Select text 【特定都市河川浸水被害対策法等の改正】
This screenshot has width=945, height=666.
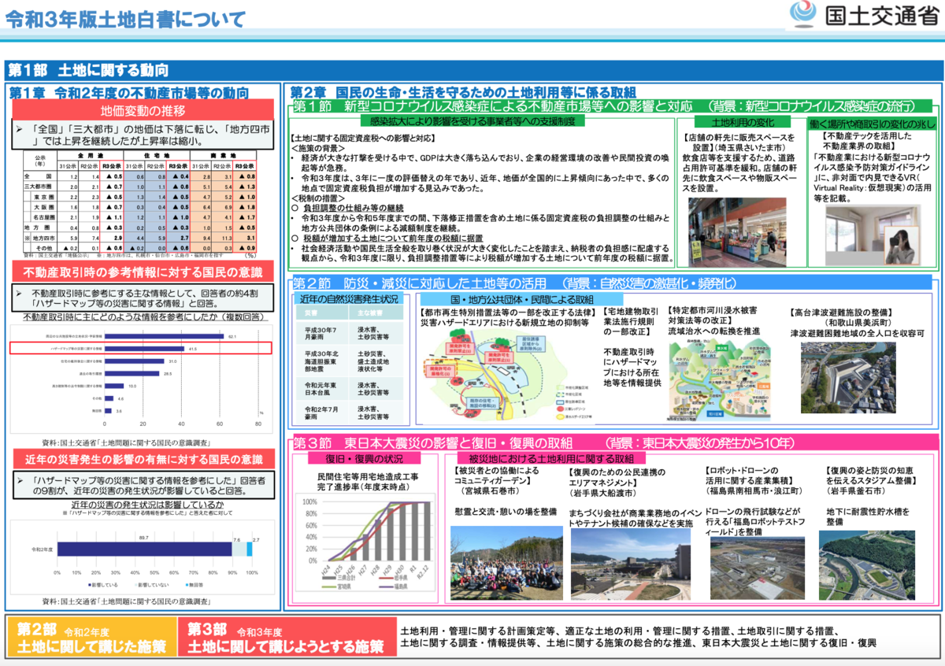pyautogui.click(x=713, y=316)
